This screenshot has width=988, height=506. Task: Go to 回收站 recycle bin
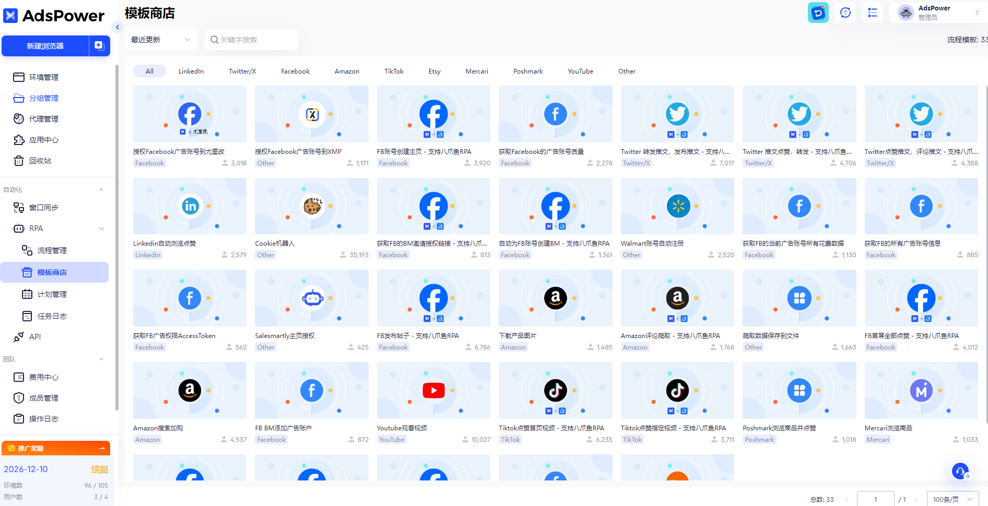coord(40,161)
